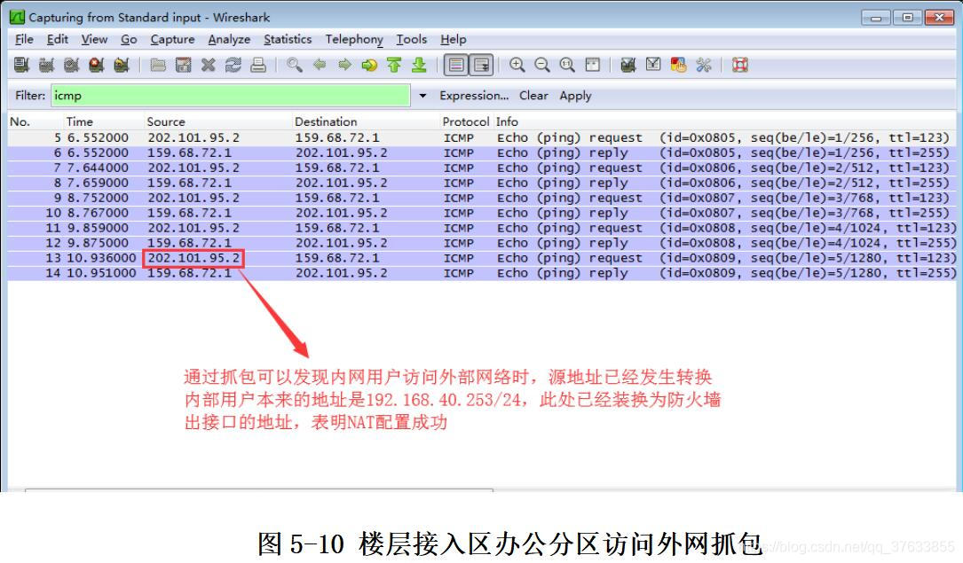Go to packet number icon
Screen dimensions: 963x563
point(369,65)
